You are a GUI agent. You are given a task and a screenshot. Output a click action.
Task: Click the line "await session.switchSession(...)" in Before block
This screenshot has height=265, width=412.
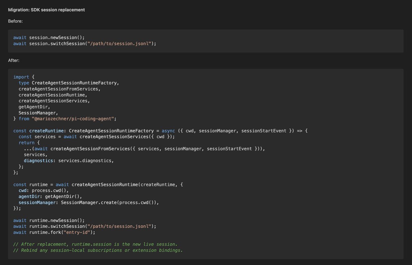pyautogui.click(x=85, y=44)
